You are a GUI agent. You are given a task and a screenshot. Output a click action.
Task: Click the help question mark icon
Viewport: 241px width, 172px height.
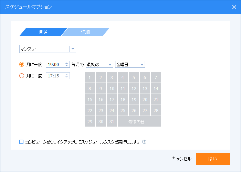[x=144, y=142]
